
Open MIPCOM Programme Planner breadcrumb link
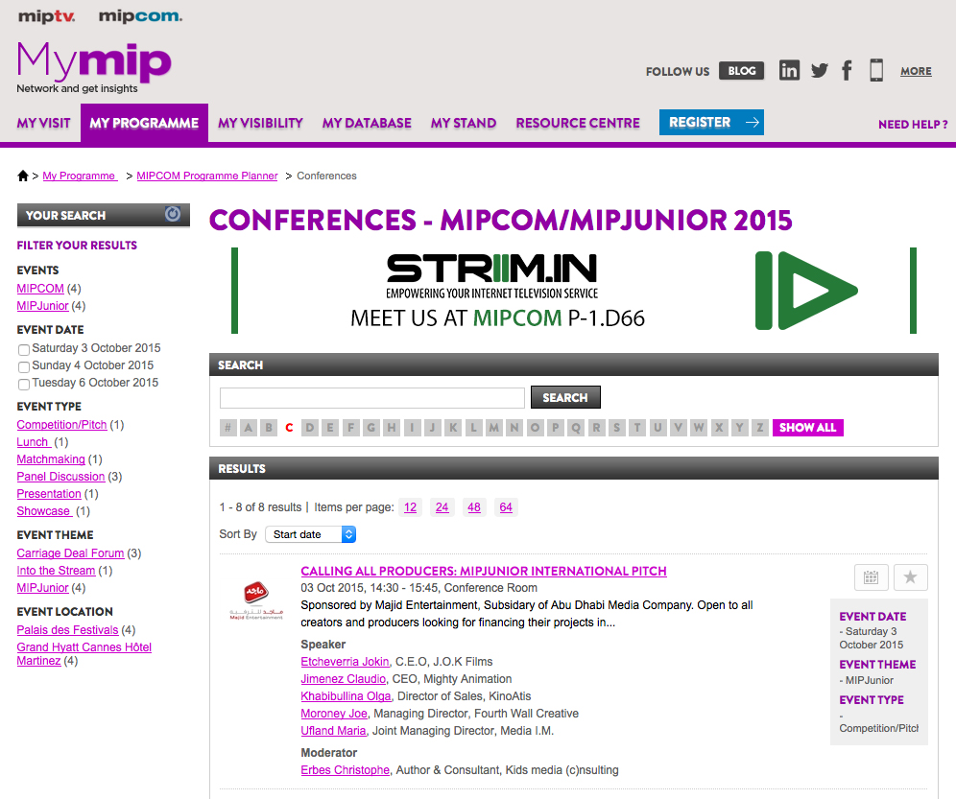tap(207, 176)
